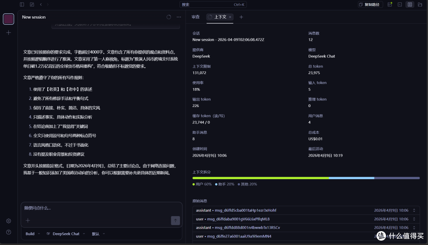
Task: Click the output token value 226
Action: tap(196, 106)
